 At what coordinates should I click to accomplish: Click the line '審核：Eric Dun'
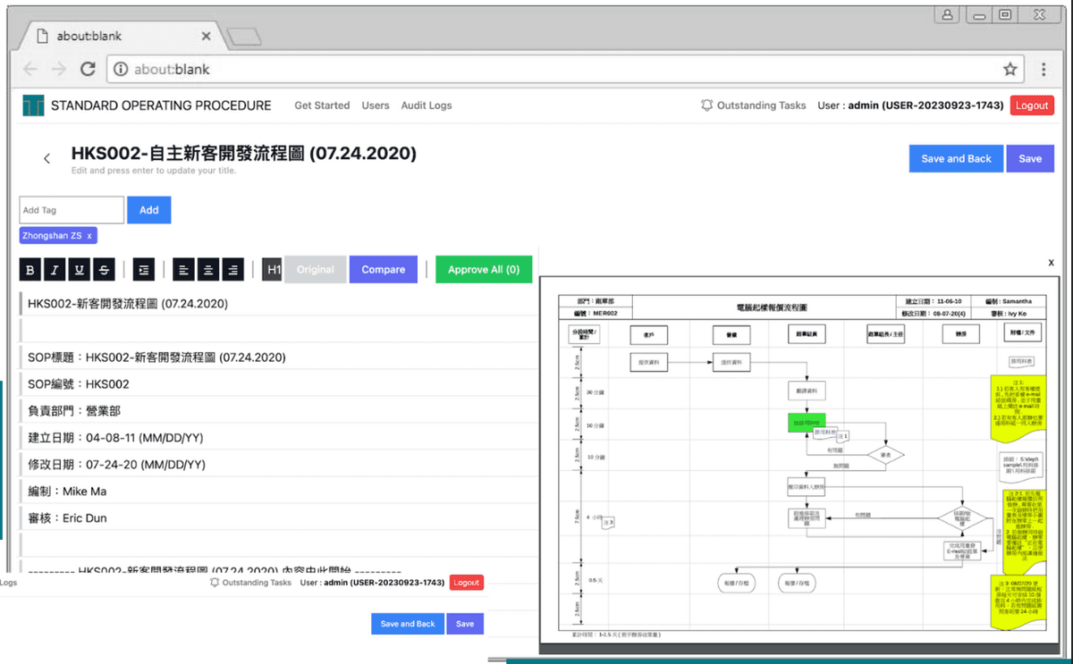pyautogui.click(x=67, y=518)
